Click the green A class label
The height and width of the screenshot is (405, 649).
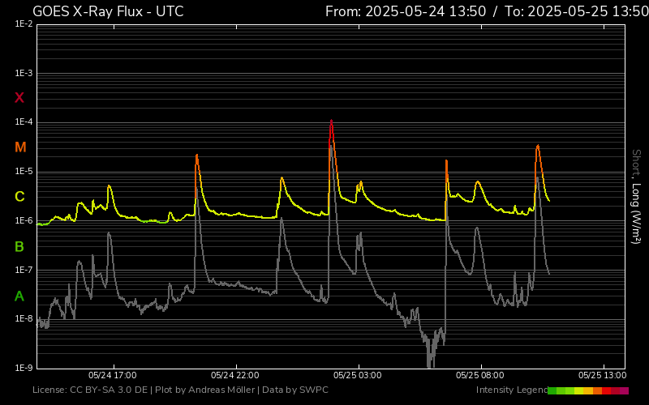point(19,296)
